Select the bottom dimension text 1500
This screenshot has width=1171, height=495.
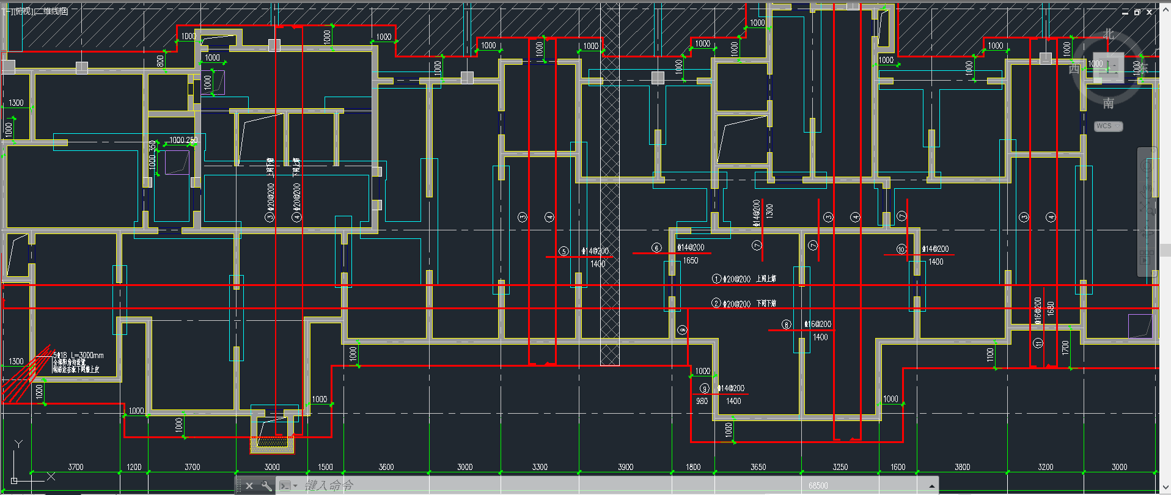(x=325, y=467)
